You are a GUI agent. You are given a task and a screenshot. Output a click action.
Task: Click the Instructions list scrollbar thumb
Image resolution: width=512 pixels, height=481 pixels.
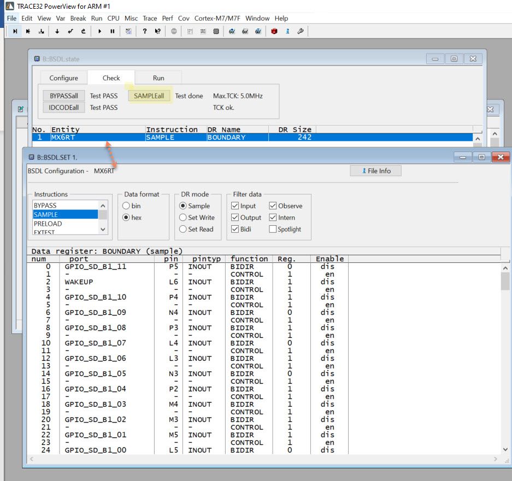click(x=103, y=215)
